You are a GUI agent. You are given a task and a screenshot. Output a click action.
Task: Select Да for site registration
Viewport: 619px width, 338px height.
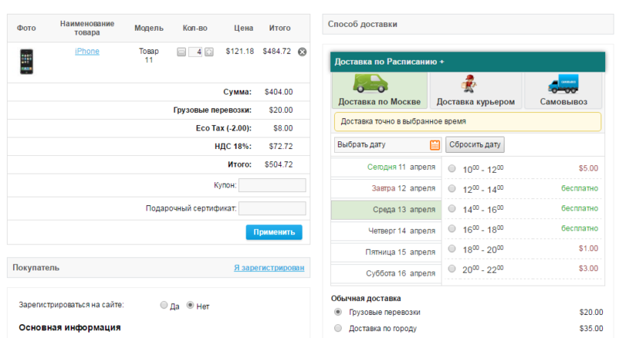tap(164, 305)
